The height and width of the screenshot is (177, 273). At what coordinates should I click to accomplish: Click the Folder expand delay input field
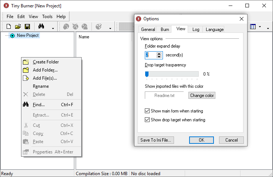pos(151,55)
